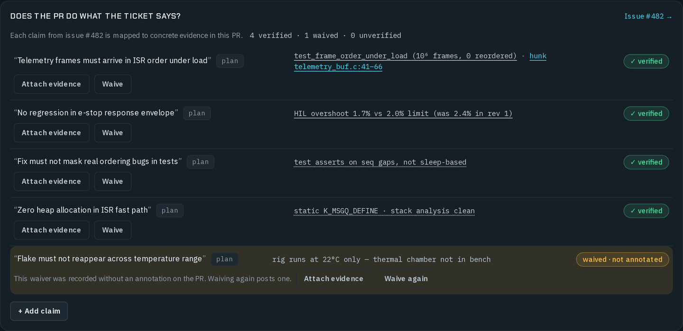Open HIL overshoot 1.7% evidence link
Viewport: 683px width, 331px height.
403,114
